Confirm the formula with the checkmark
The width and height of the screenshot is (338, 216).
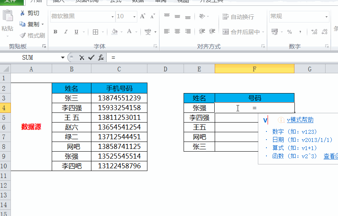(x=91, y=57)
